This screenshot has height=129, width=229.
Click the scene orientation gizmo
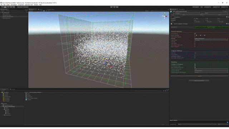click(165, 16)
